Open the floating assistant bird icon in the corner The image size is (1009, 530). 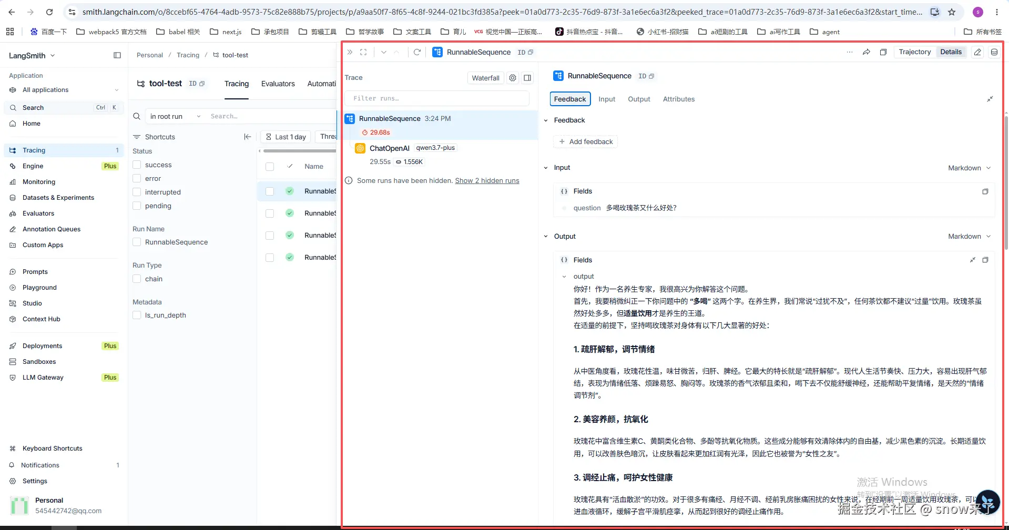coord(987,502)
